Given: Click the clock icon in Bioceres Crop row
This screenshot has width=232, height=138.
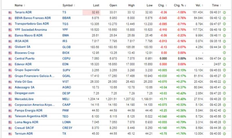Looking at the screenshot, I should coord(224,53).
